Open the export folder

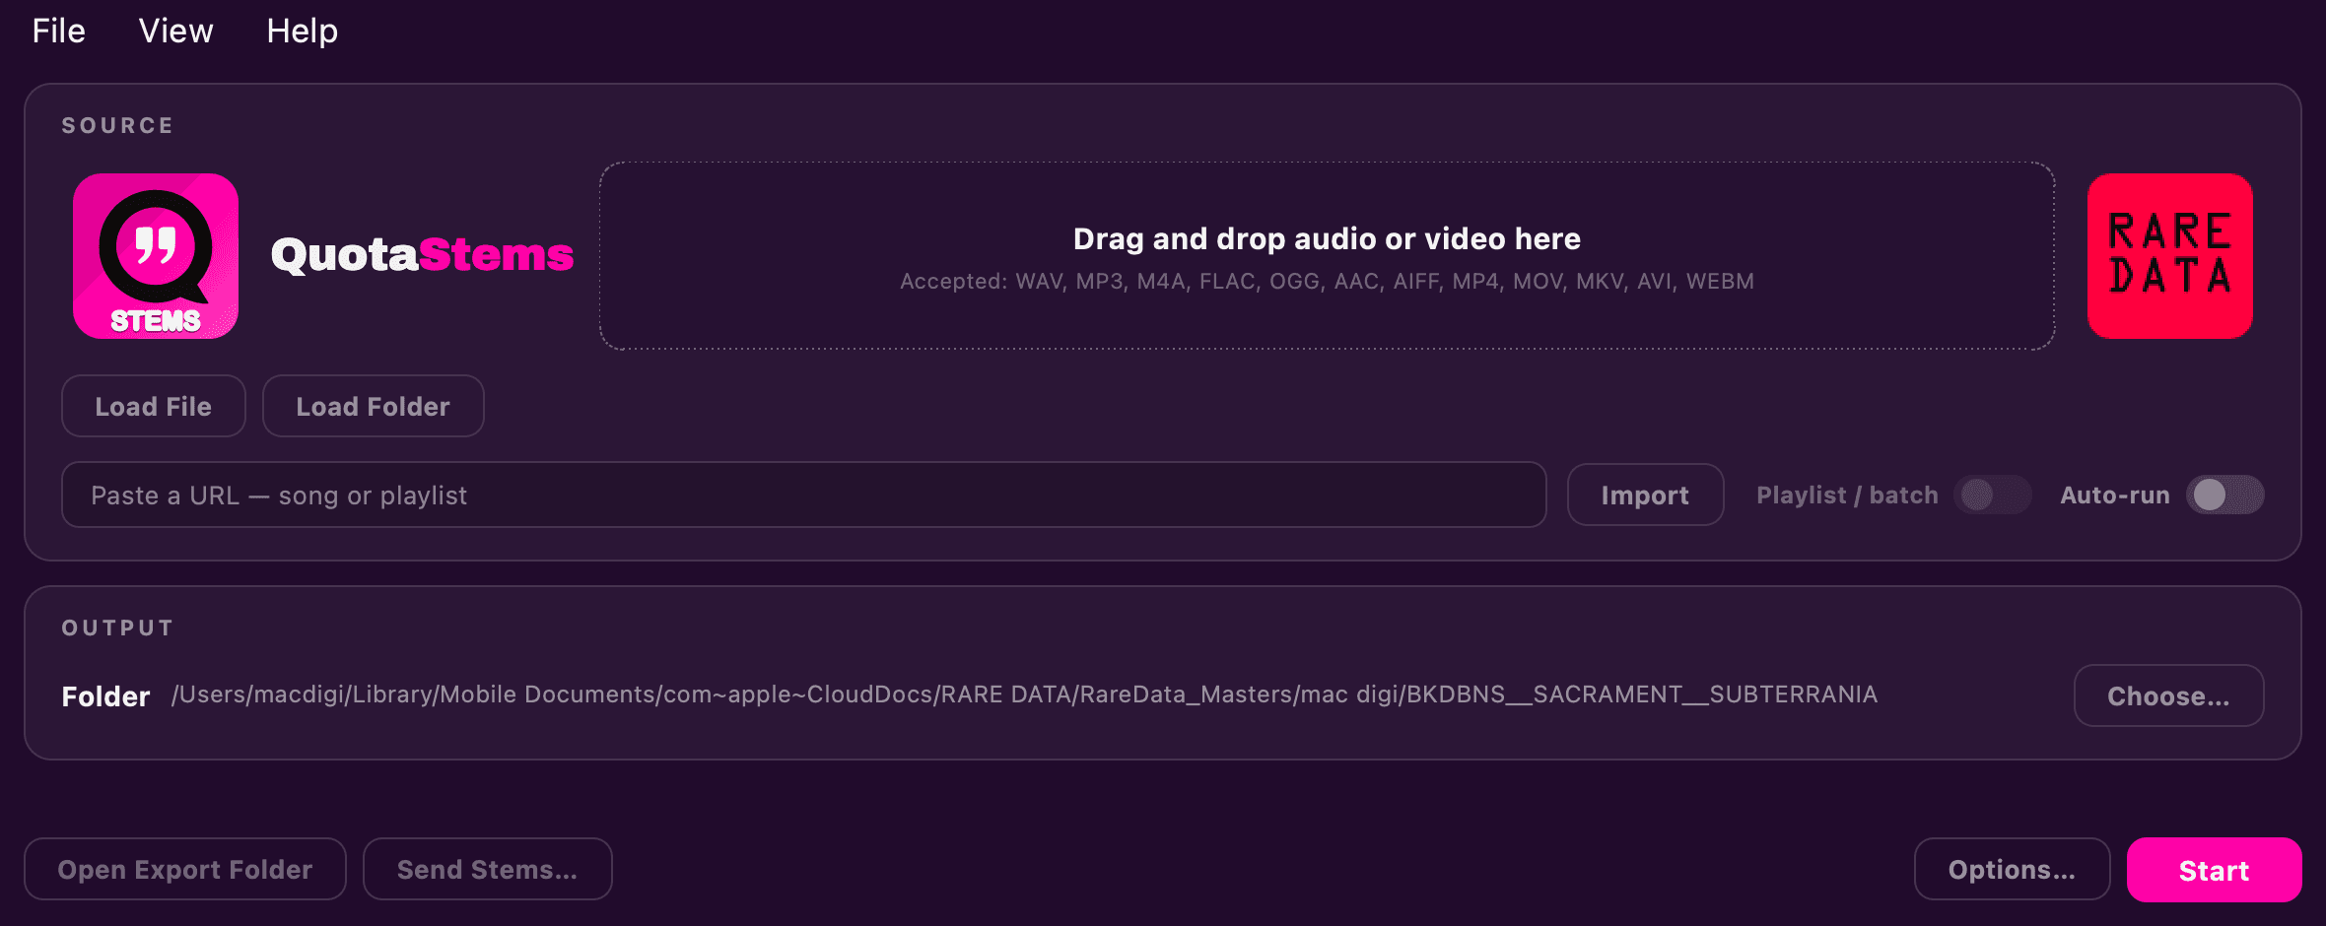(x=185, y=869)
